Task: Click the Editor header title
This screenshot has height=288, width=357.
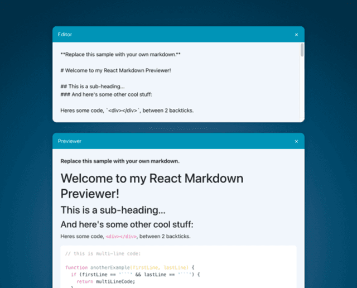Action: coord(65,35)
